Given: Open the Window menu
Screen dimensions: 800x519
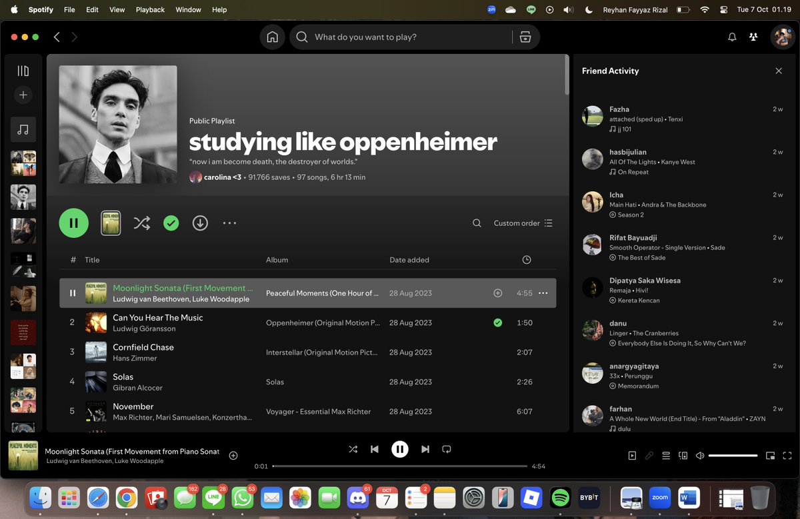Looking at the screenshot, I should (188, 10).
